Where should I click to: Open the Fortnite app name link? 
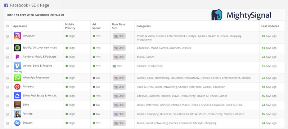[28, 114]
